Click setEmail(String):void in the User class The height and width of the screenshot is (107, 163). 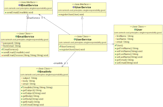pos(127,63)
